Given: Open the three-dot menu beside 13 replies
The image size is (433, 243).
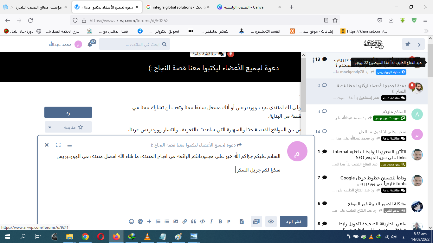Looking at the screenshot, I should [313, 59].
